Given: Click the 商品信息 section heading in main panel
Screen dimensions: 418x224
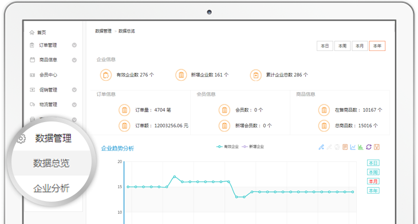Looking at the screenshot, I should (x=306, y=94).
